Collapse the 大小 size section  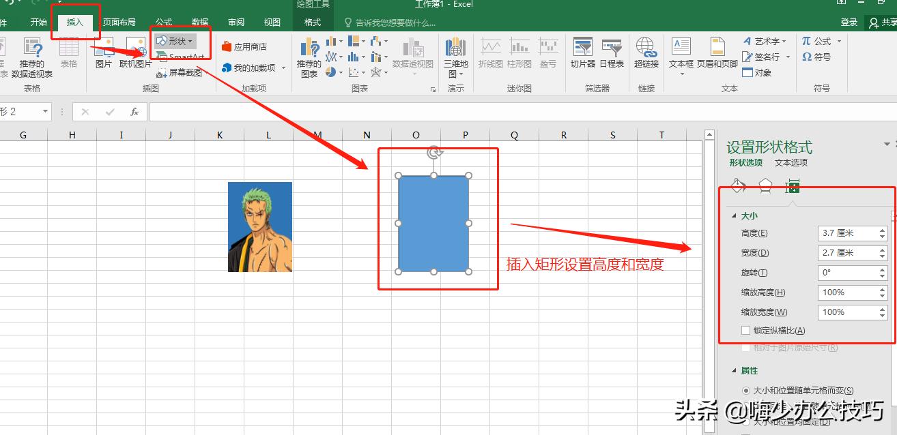[x=735, y=215]
